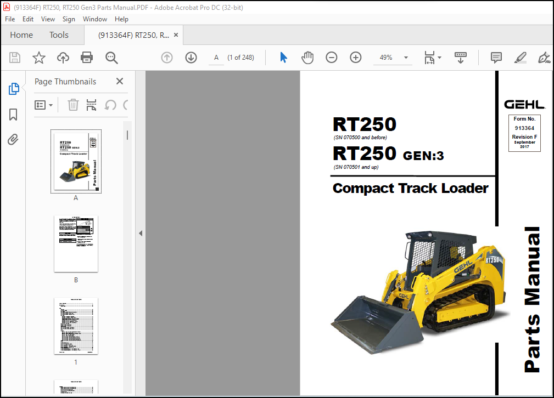The width and height of the screenshot is (554, 398).
Task: Switch to the Home tab
Action: tap(21, 35)
